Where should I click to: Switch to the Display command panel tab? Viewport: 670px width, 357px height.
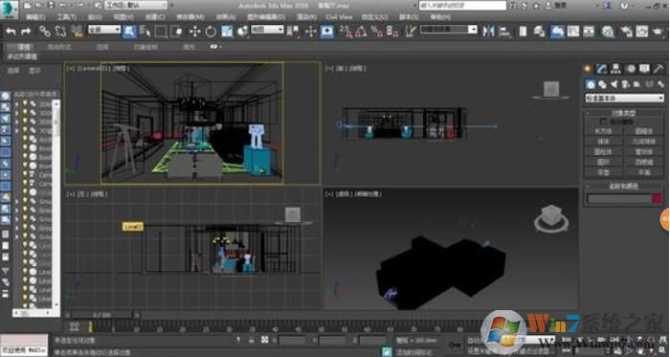pos(644,68)
